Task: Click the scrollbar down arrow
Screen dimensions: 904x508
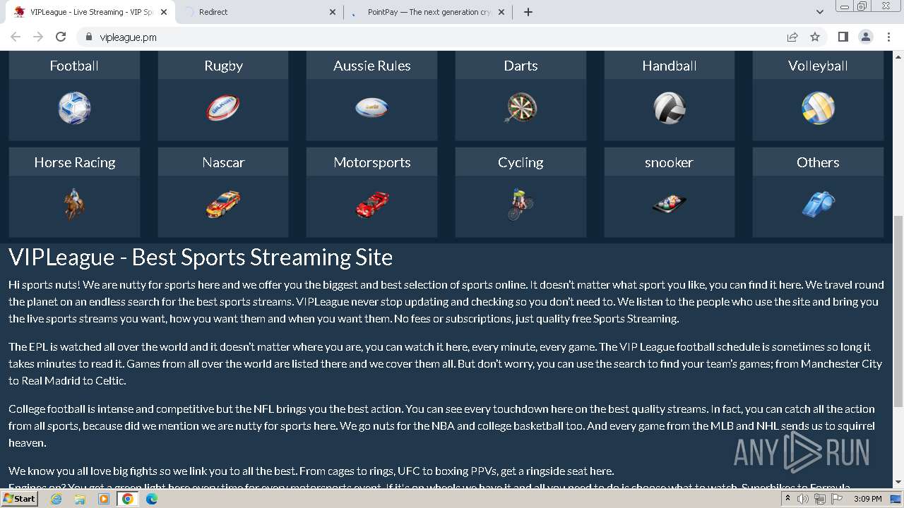Action: coord(898,483)
